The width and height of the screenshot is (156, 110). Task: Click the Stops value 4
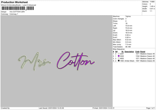[x=126, y=21]
